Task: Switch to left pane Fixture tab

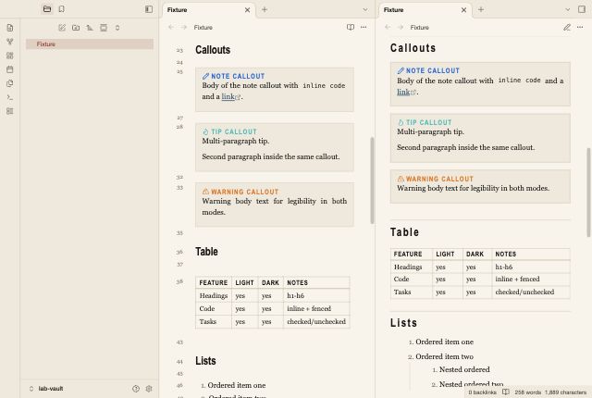Action: (x=208, y=10)
